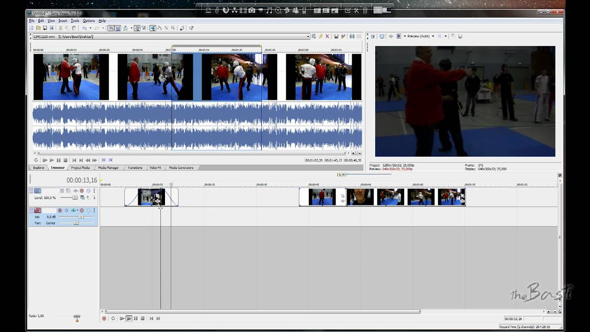Click the What's This help icon
The image size is (590, 332).
pyautogui.click(x=191, y=28)
